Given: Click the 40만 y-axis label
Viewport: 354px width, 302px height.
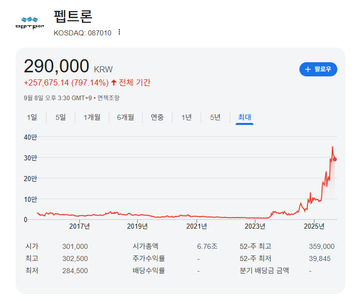Looking at the screenshot, I should [30, 137].
